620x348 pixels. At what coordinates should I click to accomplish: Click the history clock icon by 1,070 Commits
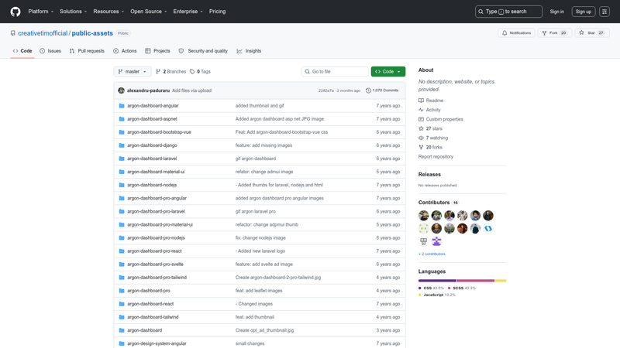pyautogui.click(x=368, y=90)
